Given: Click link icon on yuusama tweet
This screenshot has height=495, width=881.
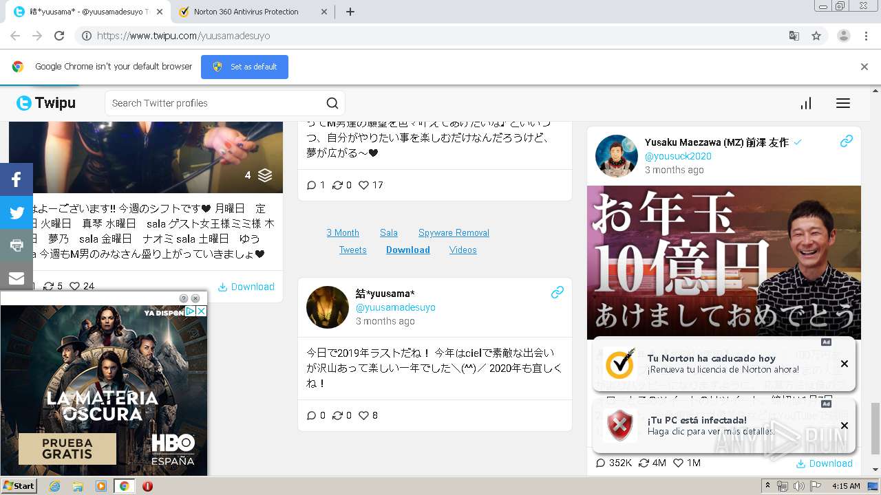Looking at the screenshot, I should pyautogui.click(x=558, y=292).
